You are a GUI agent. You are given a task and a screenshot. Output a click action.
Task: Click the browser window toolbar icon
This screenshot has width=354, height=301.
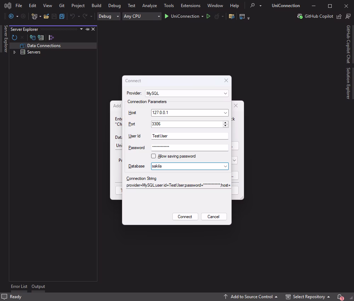(242, 17)
